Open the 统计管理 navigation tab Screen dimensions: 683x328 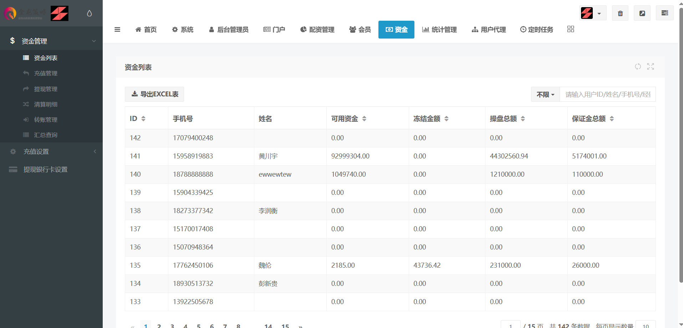point(439,30)
